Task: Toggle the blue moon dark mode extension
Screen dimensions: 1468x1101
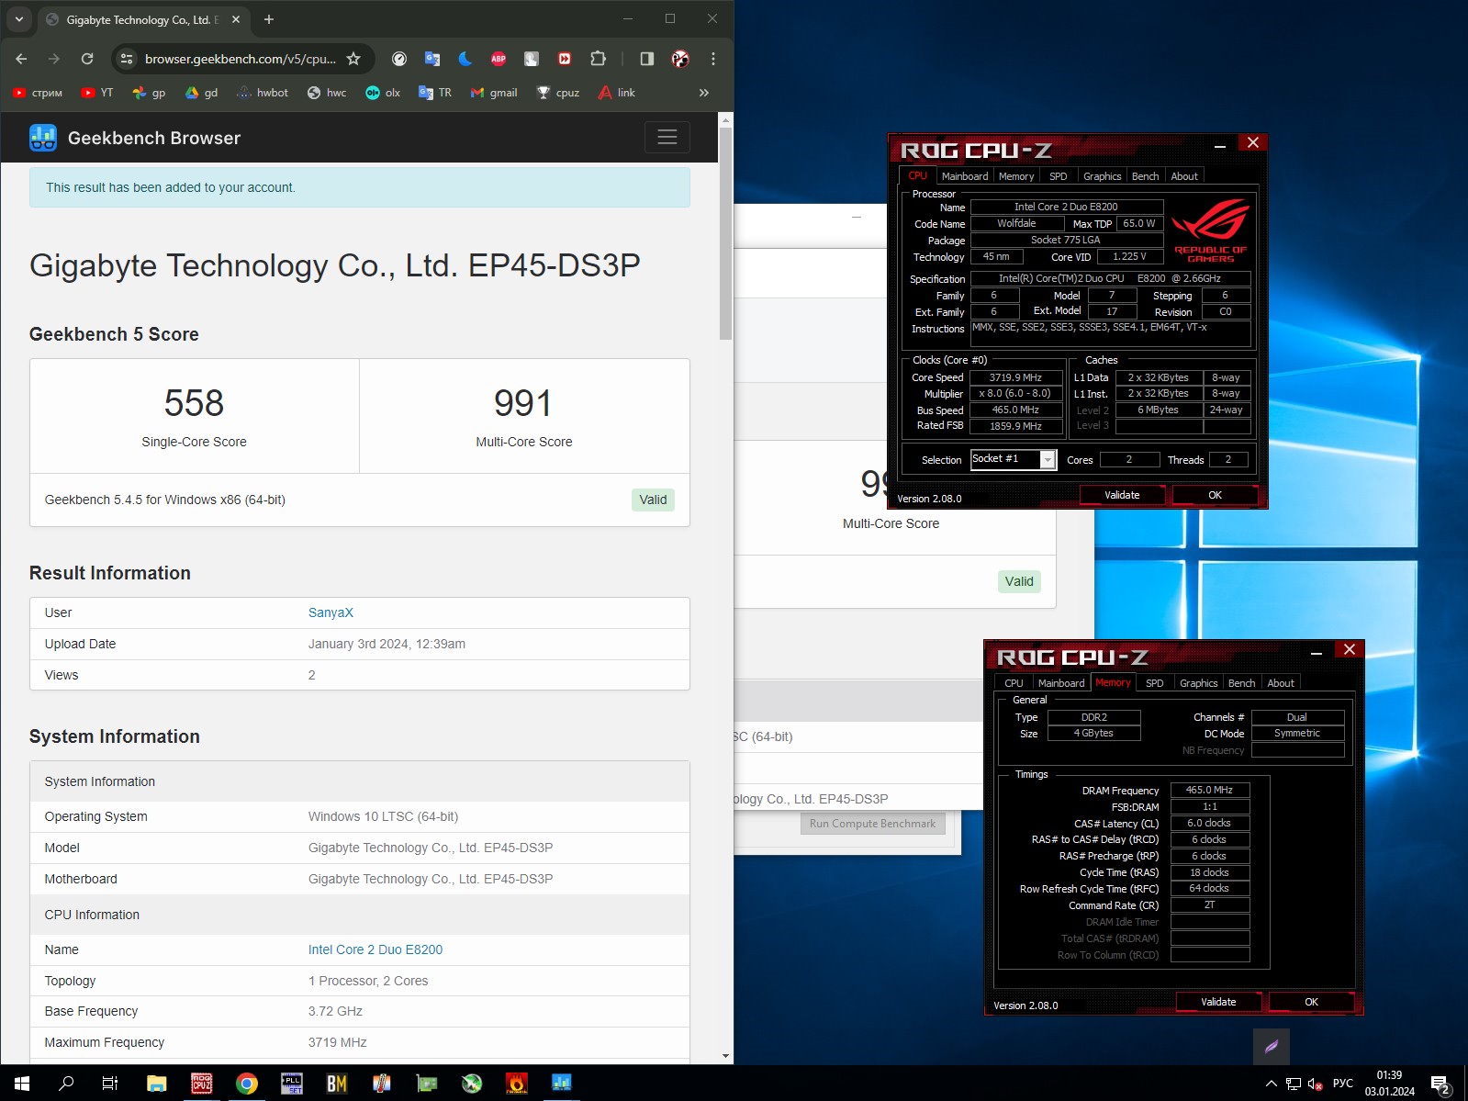Action: [465, 59]
